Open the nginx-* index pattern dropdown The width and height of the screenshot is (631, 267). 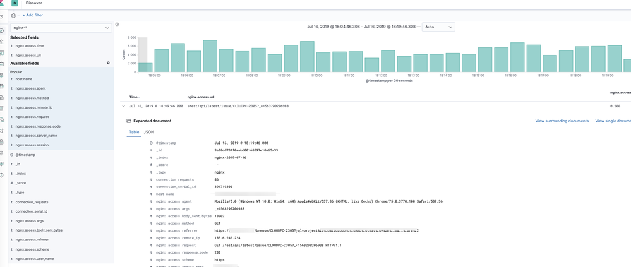coord(61,28)
